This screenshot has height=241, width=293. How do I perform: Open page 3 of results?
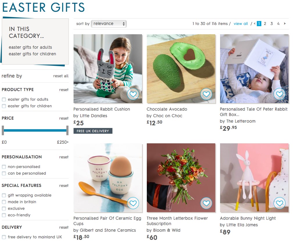(271, 24)
